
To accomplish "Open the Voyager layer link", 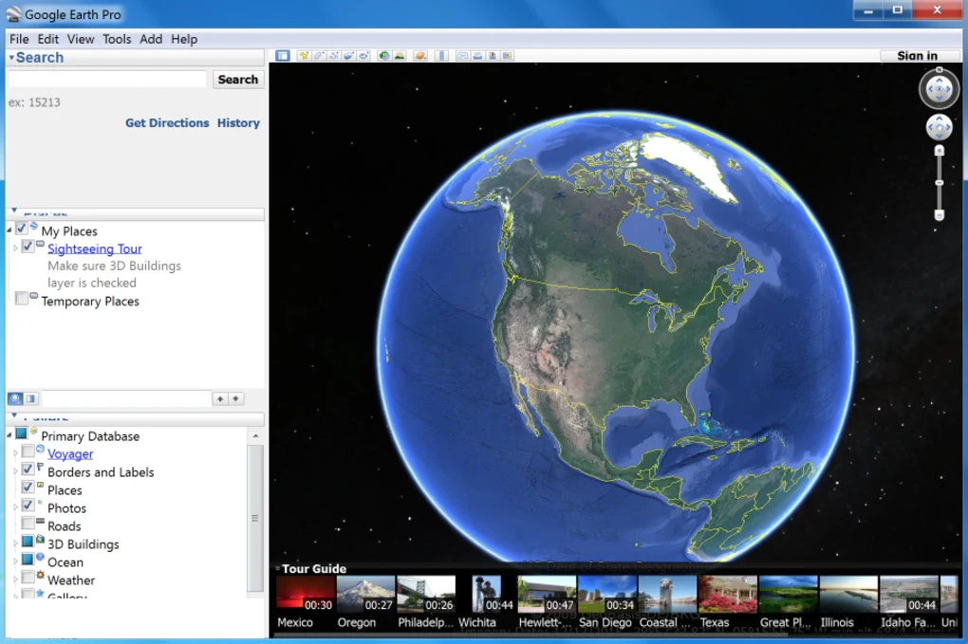I will click(70, 454).
